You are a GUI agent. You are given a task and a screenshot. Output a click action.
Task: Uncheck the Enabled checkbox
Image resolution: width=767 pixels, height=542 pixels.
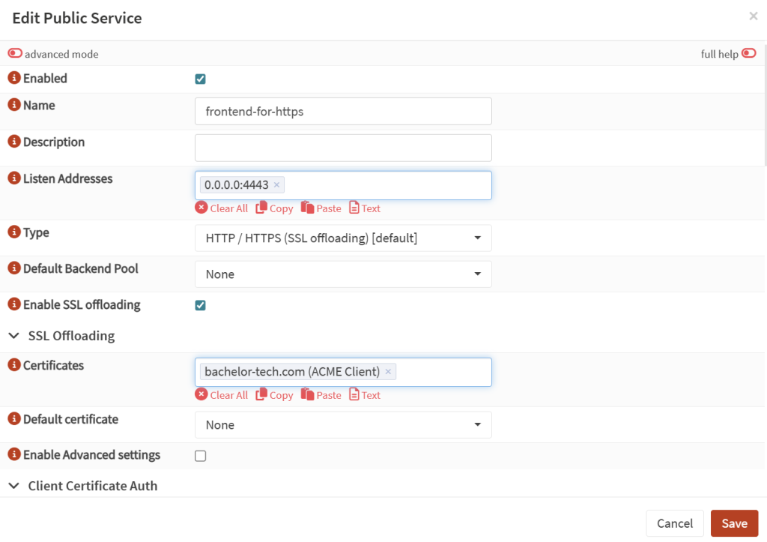pyautogui.click(x=200, y=78)
